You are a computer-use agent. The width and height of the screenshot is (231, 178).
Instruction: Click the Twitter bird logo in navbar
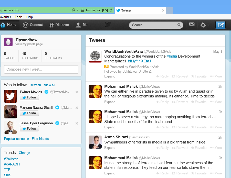(x=108, y=24)
